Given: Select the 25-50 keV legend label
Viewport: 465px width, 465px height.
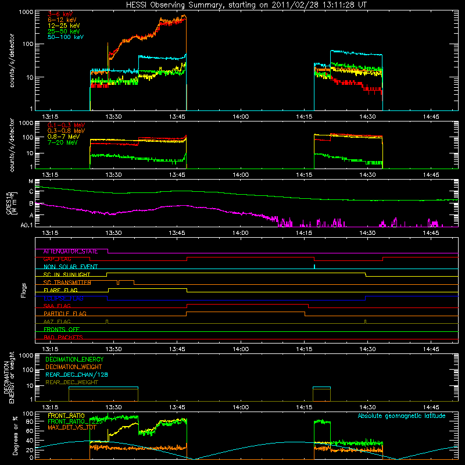Looking at the screenshot, I should click(64, 31).
